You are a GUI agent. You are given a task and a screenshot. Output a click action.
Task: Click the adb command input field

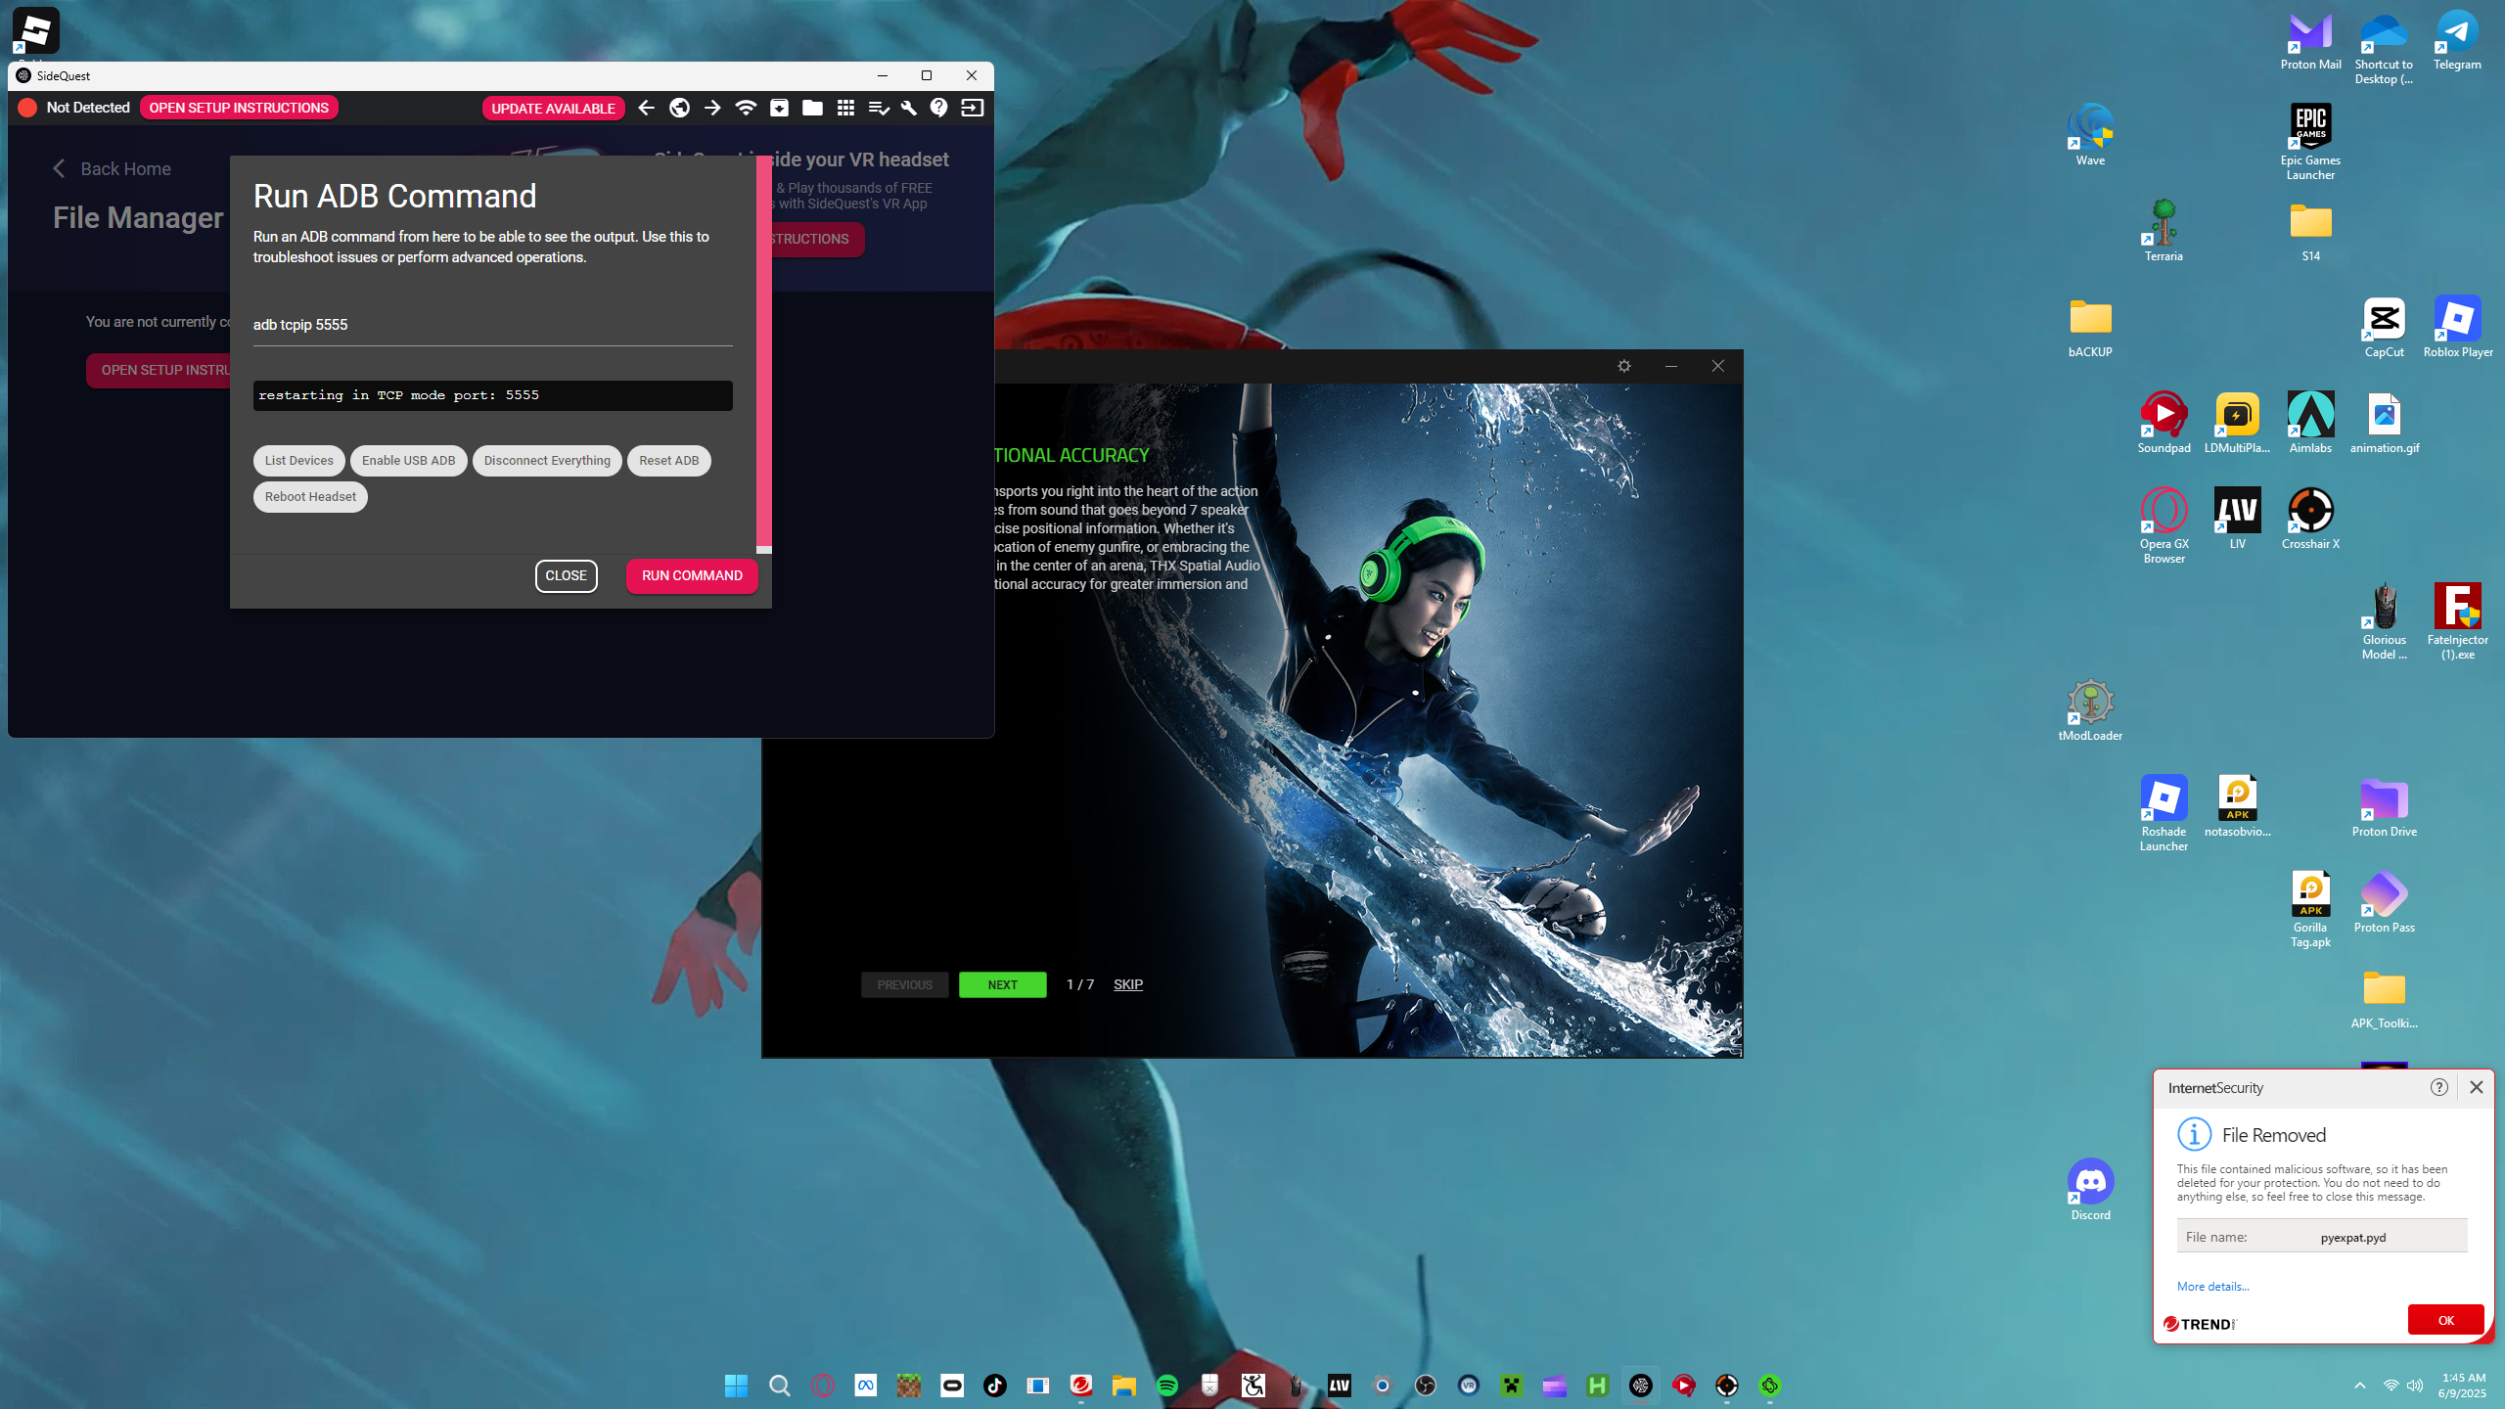[x=492, y=325]
